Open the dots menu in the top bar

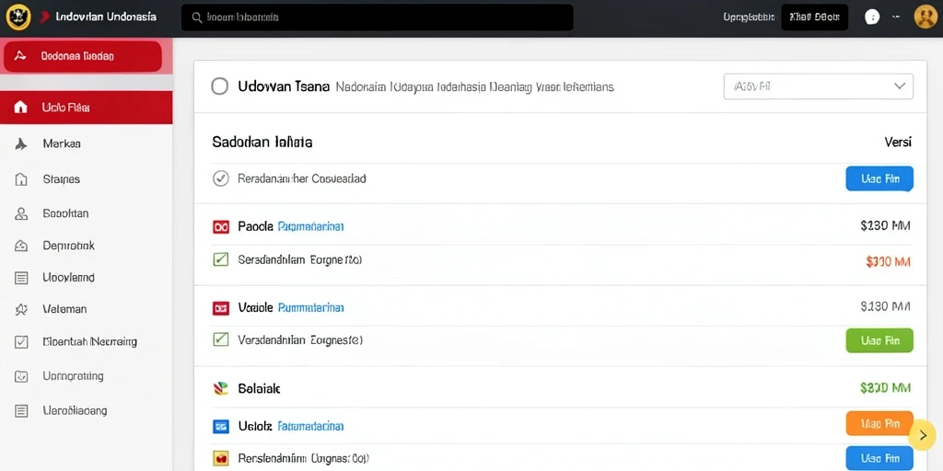tap(872, 17)
